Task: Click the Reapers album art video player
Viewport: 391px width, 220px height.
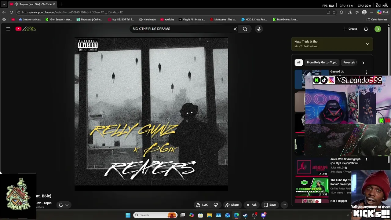Action: coord(151,114)
